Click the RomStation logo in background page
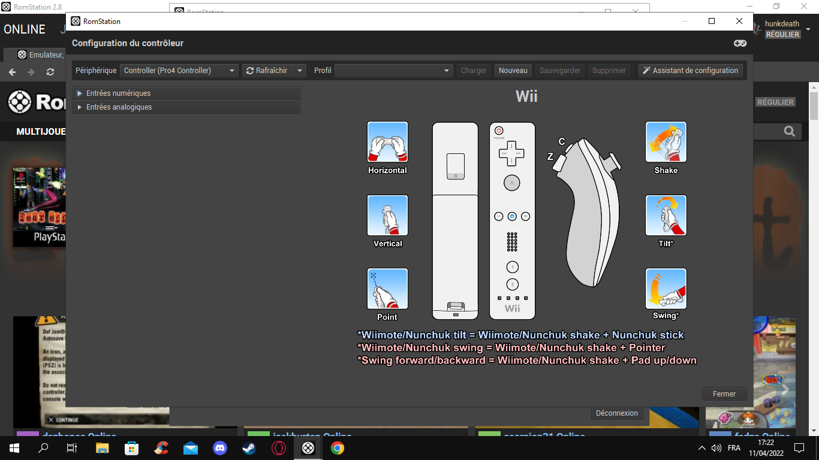The width and height of the screenshot is (819, 460). click(36, 102)
